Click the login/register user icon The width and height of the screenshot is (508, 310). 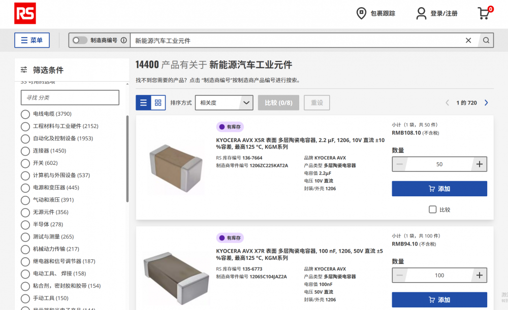(x=421, y=13)
